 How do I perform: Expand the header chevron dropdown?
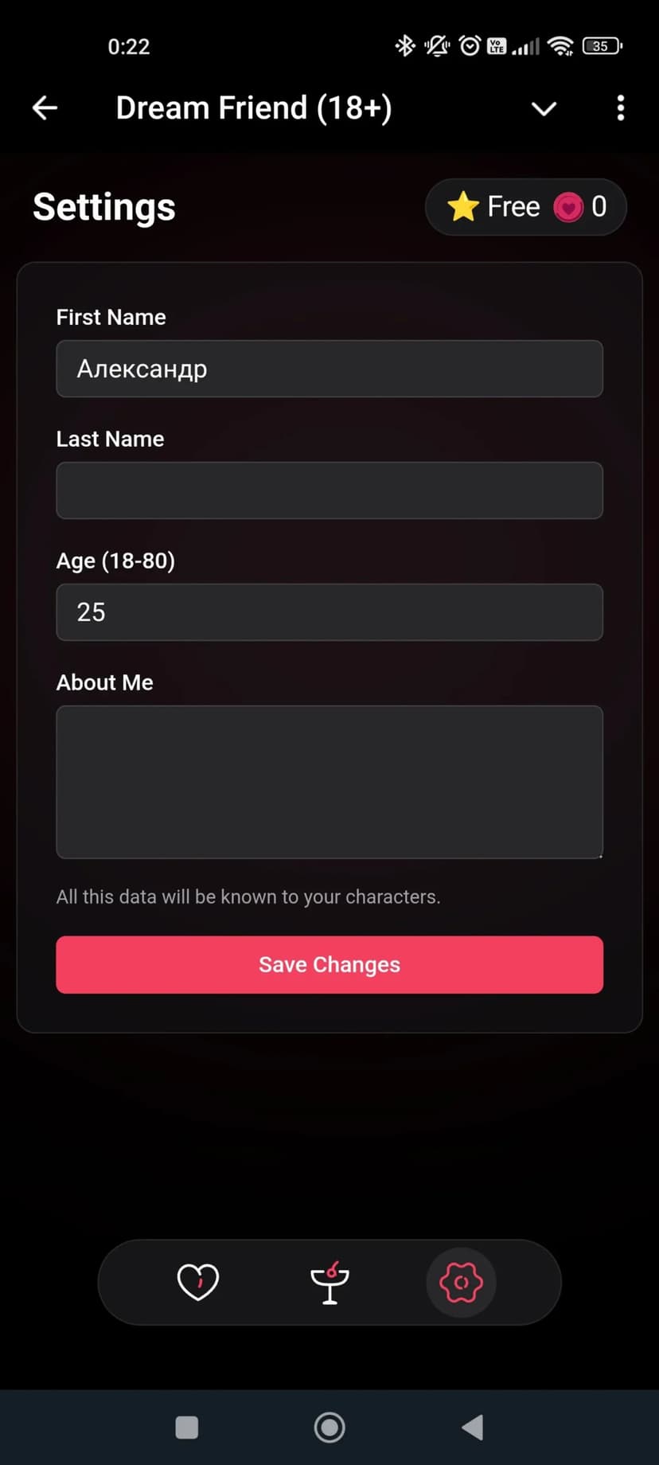coord(544,108)
